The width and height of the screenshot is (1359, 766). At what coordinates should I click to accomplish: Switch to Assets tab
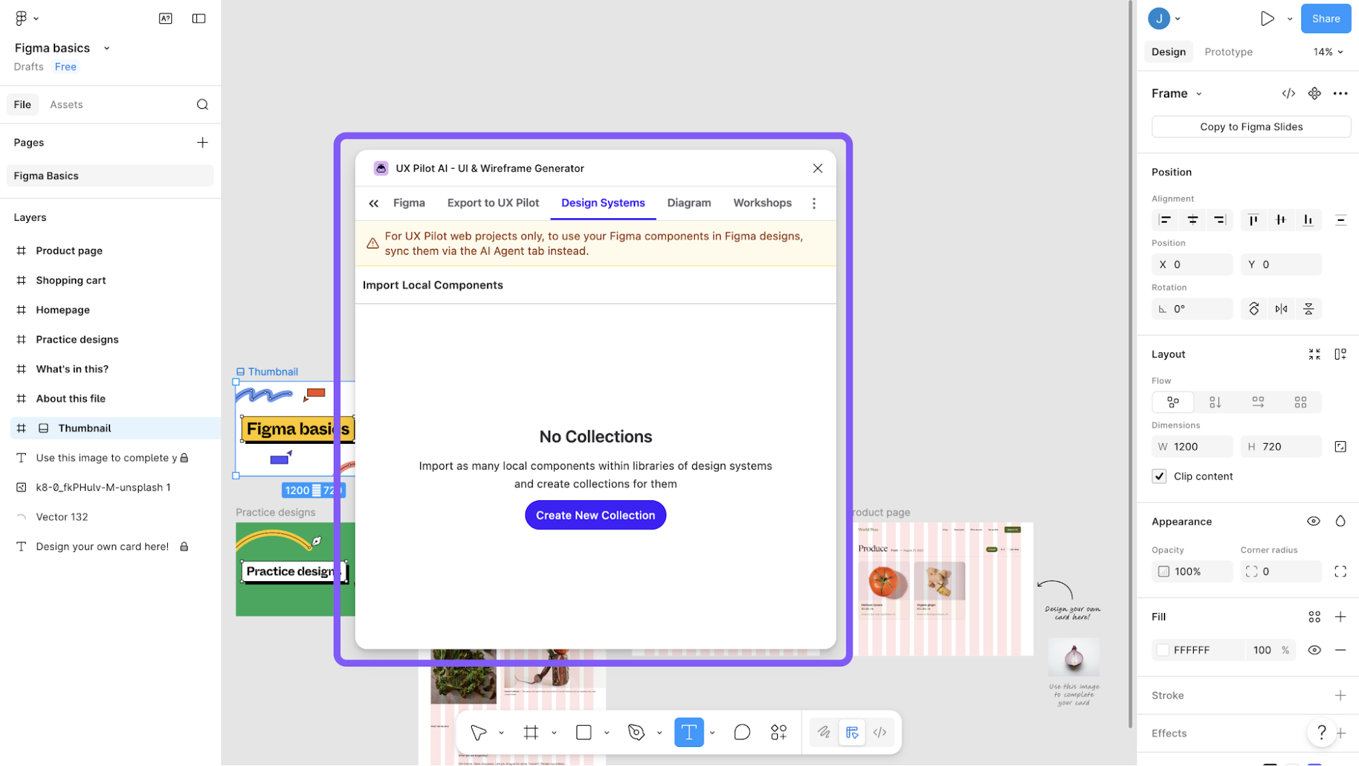coord(66,105)
